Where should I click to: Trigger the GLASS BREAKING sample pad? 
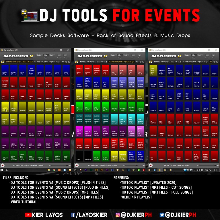(31, 131)
